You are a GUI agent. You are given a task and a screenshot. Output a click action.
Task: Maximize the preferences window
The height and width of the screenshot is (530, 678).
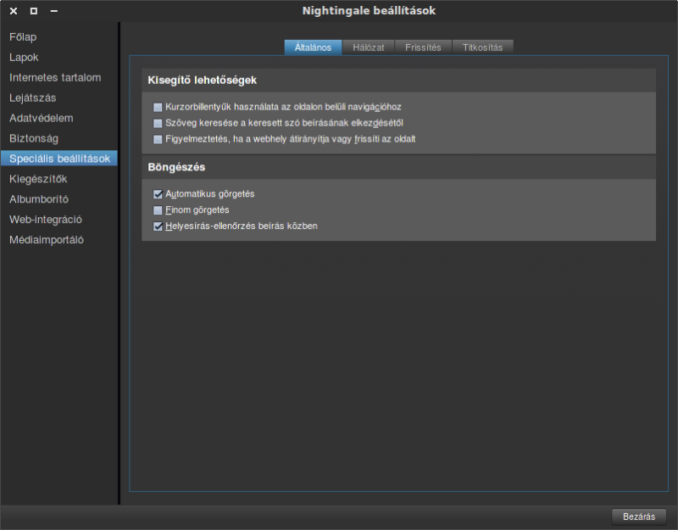pos(34,11)
